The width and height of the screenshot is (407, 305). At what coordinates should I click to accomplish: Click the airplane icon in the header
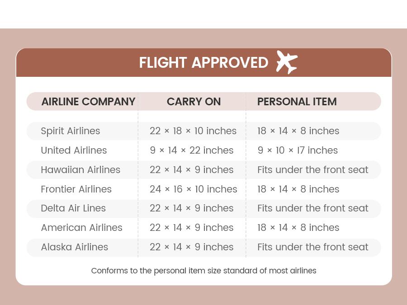coord(287,62)
